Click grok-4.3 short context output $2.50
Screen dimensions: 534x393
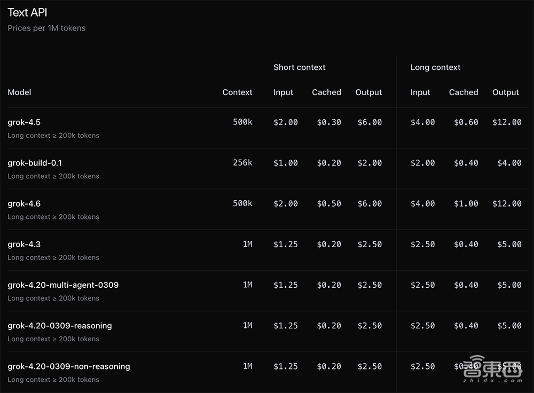[x=370, y=244]
